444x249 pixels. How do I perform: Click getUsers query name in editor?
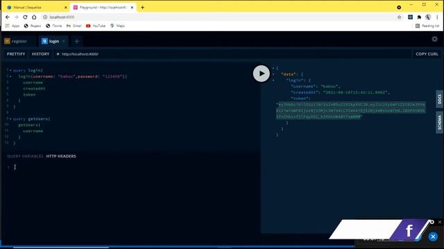tap(39, 119)
